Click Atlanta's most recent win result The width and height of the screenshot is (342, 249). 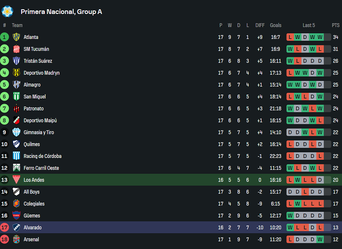[320, 37]
